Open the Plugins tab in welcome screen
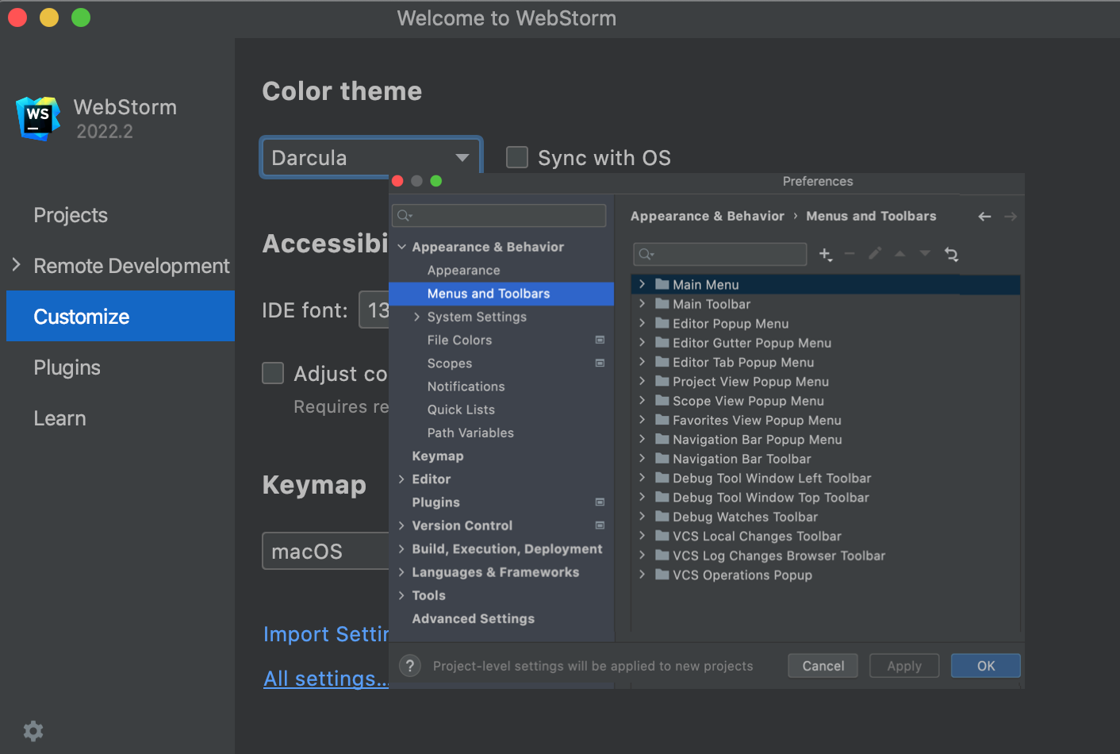The height and width of the screenshot is (754, 1120). click(x=67, y=367)
